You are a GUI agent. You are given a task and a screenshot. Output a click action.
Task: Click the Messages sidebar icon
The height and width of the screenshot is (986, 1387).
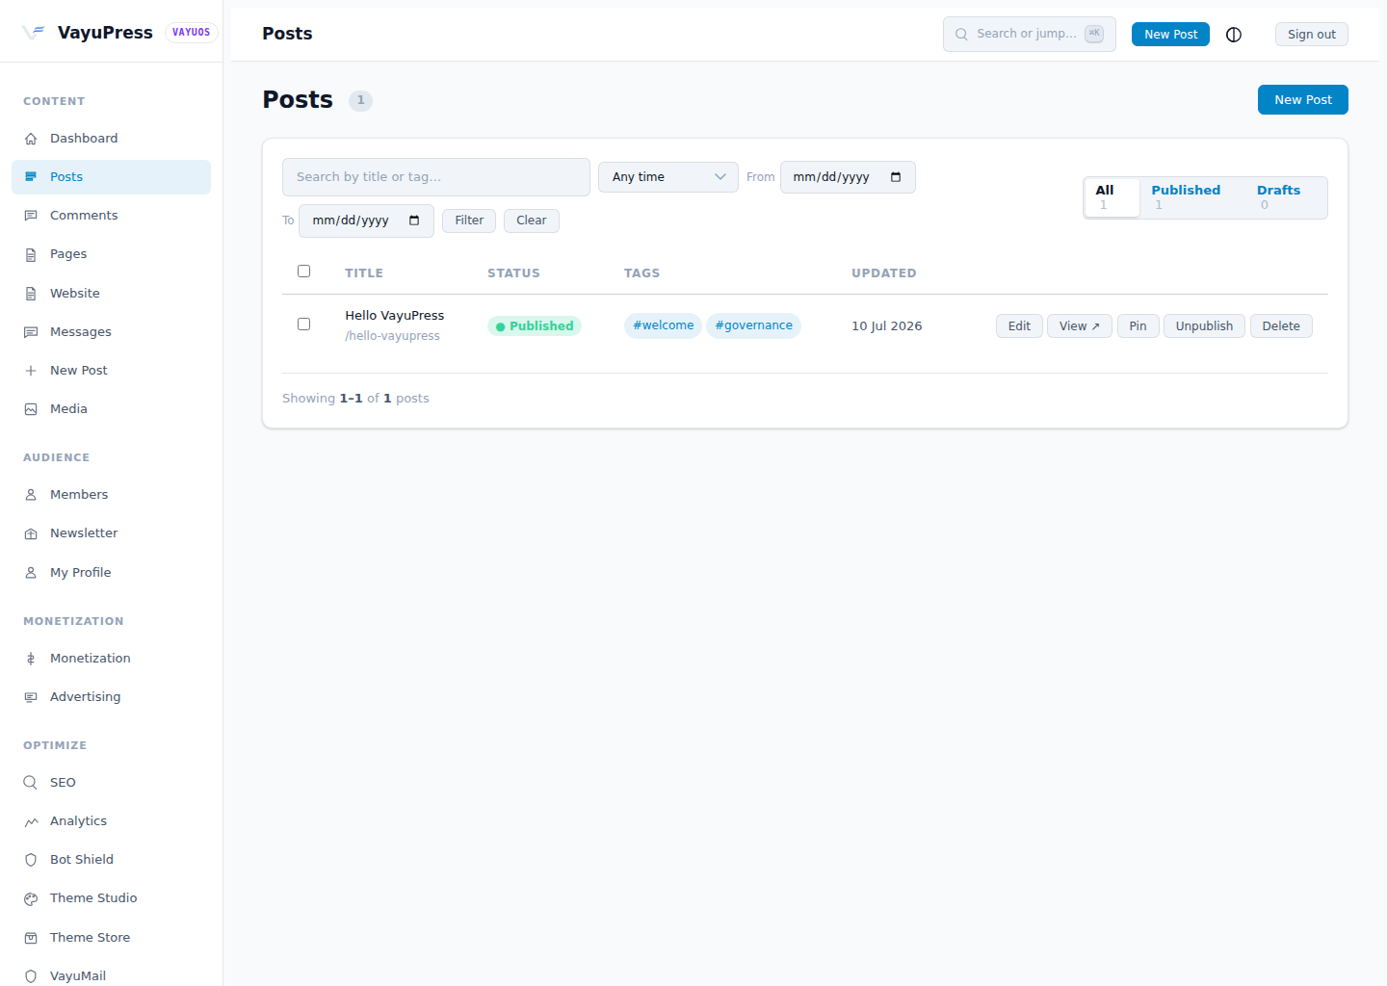[x=31, y=332]
